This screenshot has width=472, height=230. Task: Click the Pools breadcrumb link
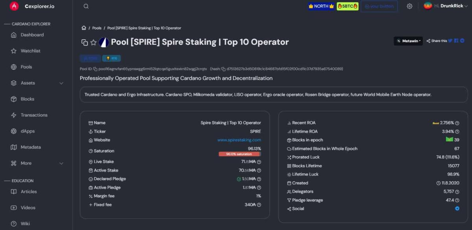click(97, 28)
